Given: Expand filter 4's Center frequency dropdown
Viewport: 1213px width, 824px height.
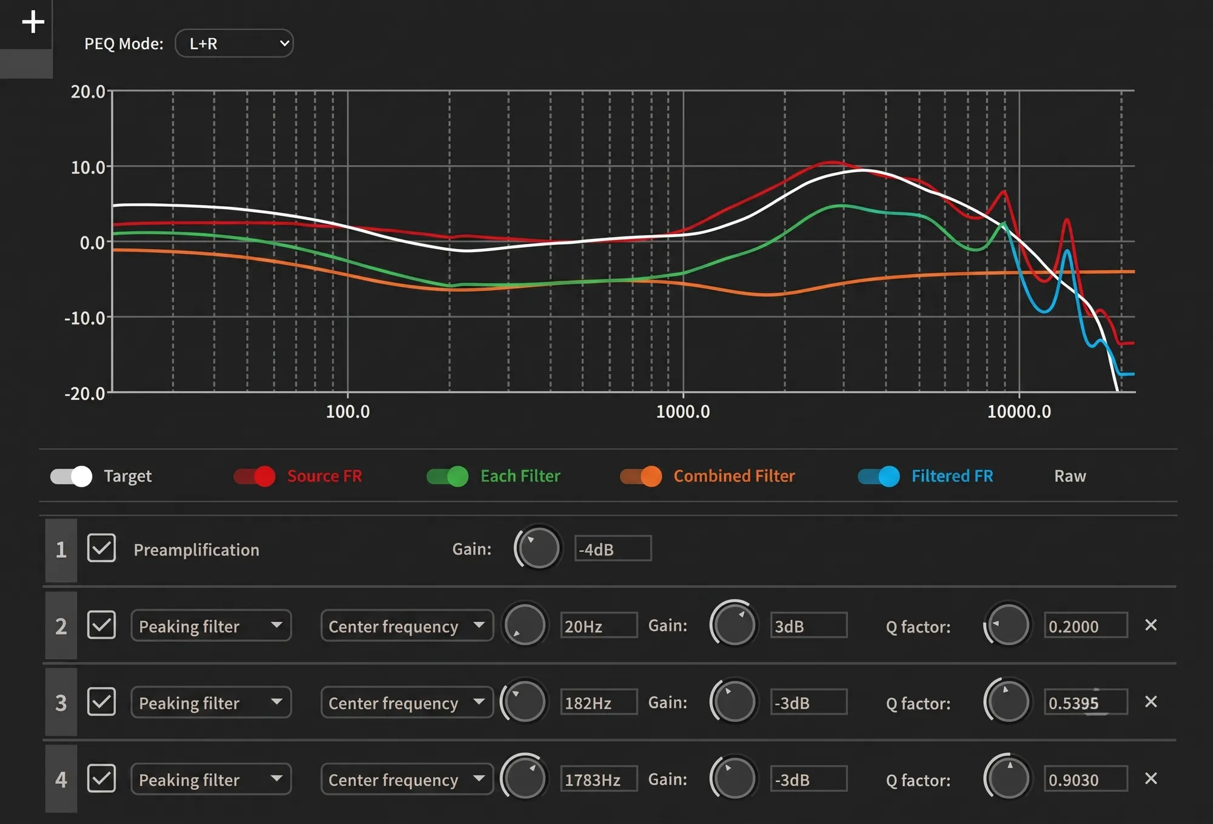Looking at the screenshot, I should point(407,779).
